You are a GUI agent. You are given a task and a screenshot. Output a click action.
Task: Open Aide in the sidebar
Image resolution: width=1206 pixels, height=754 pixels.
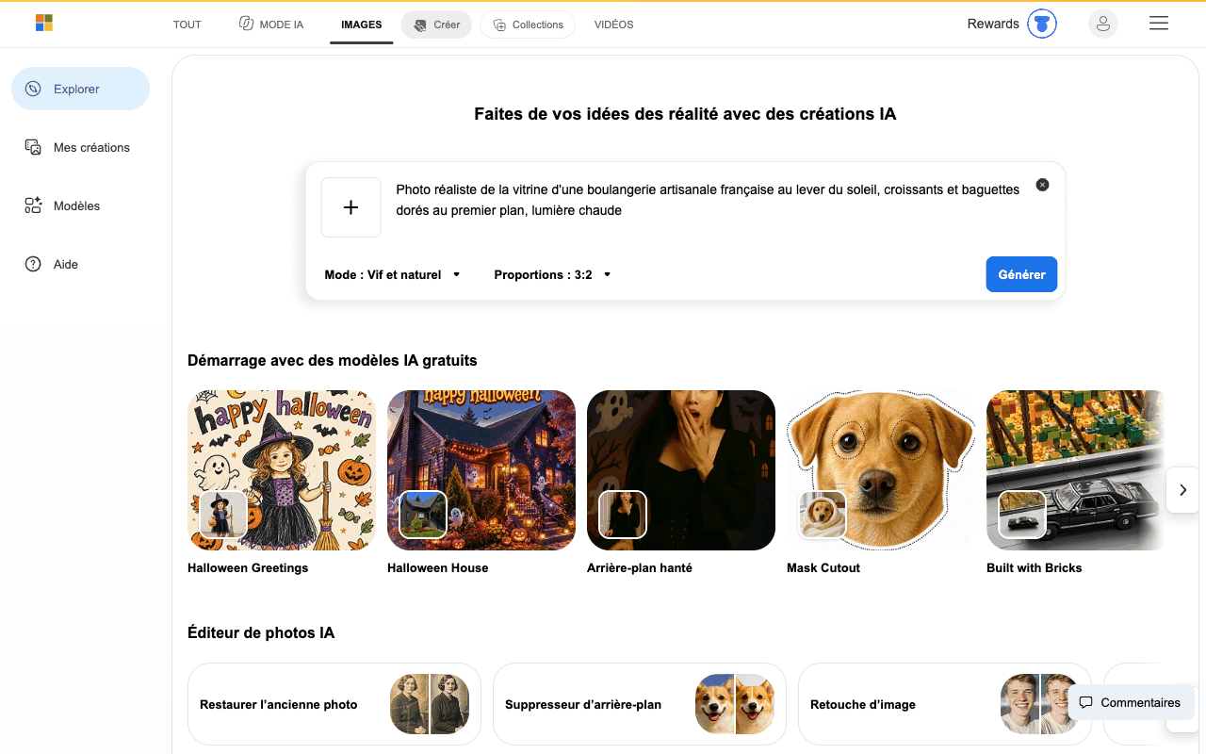(x=80, y=264)
